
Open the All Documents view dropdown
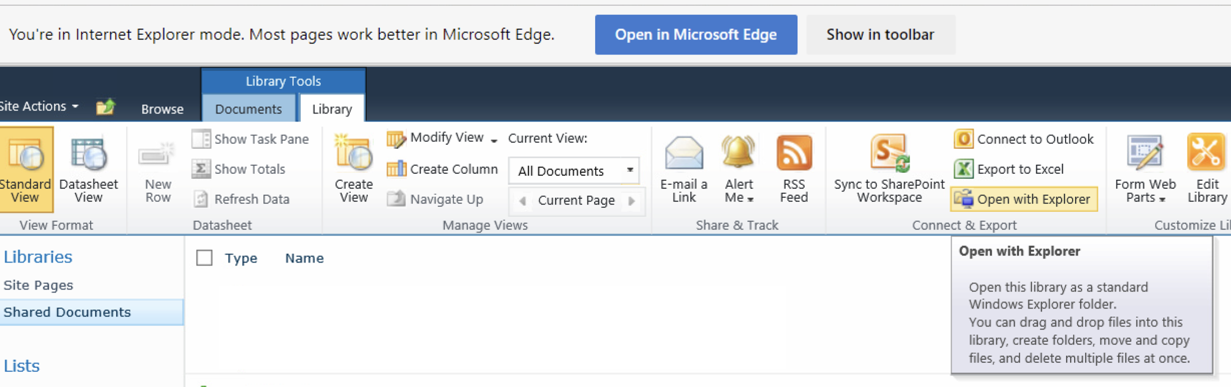[574, 171]
